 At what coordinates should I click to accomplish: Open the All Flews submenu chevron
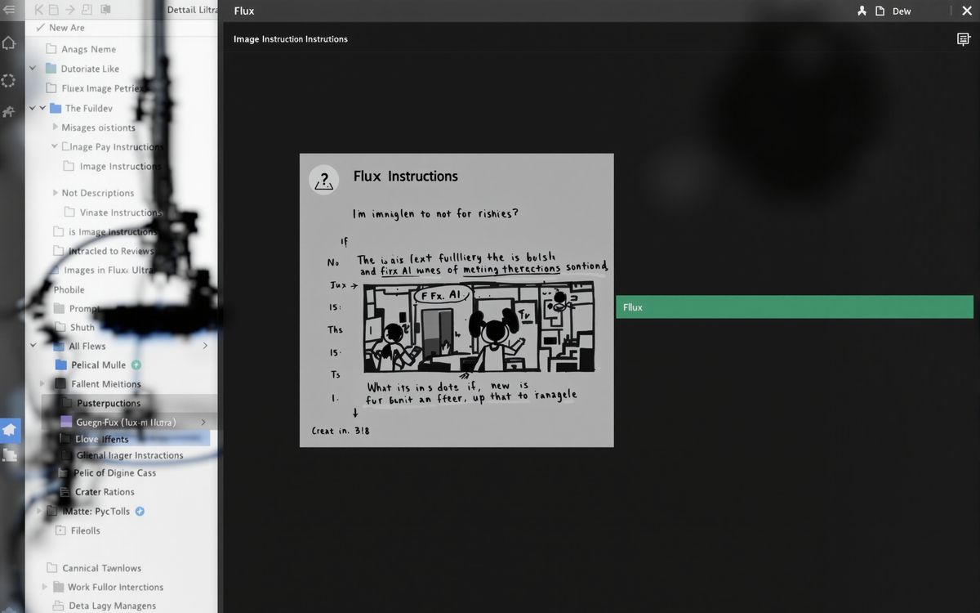(204, 346)
